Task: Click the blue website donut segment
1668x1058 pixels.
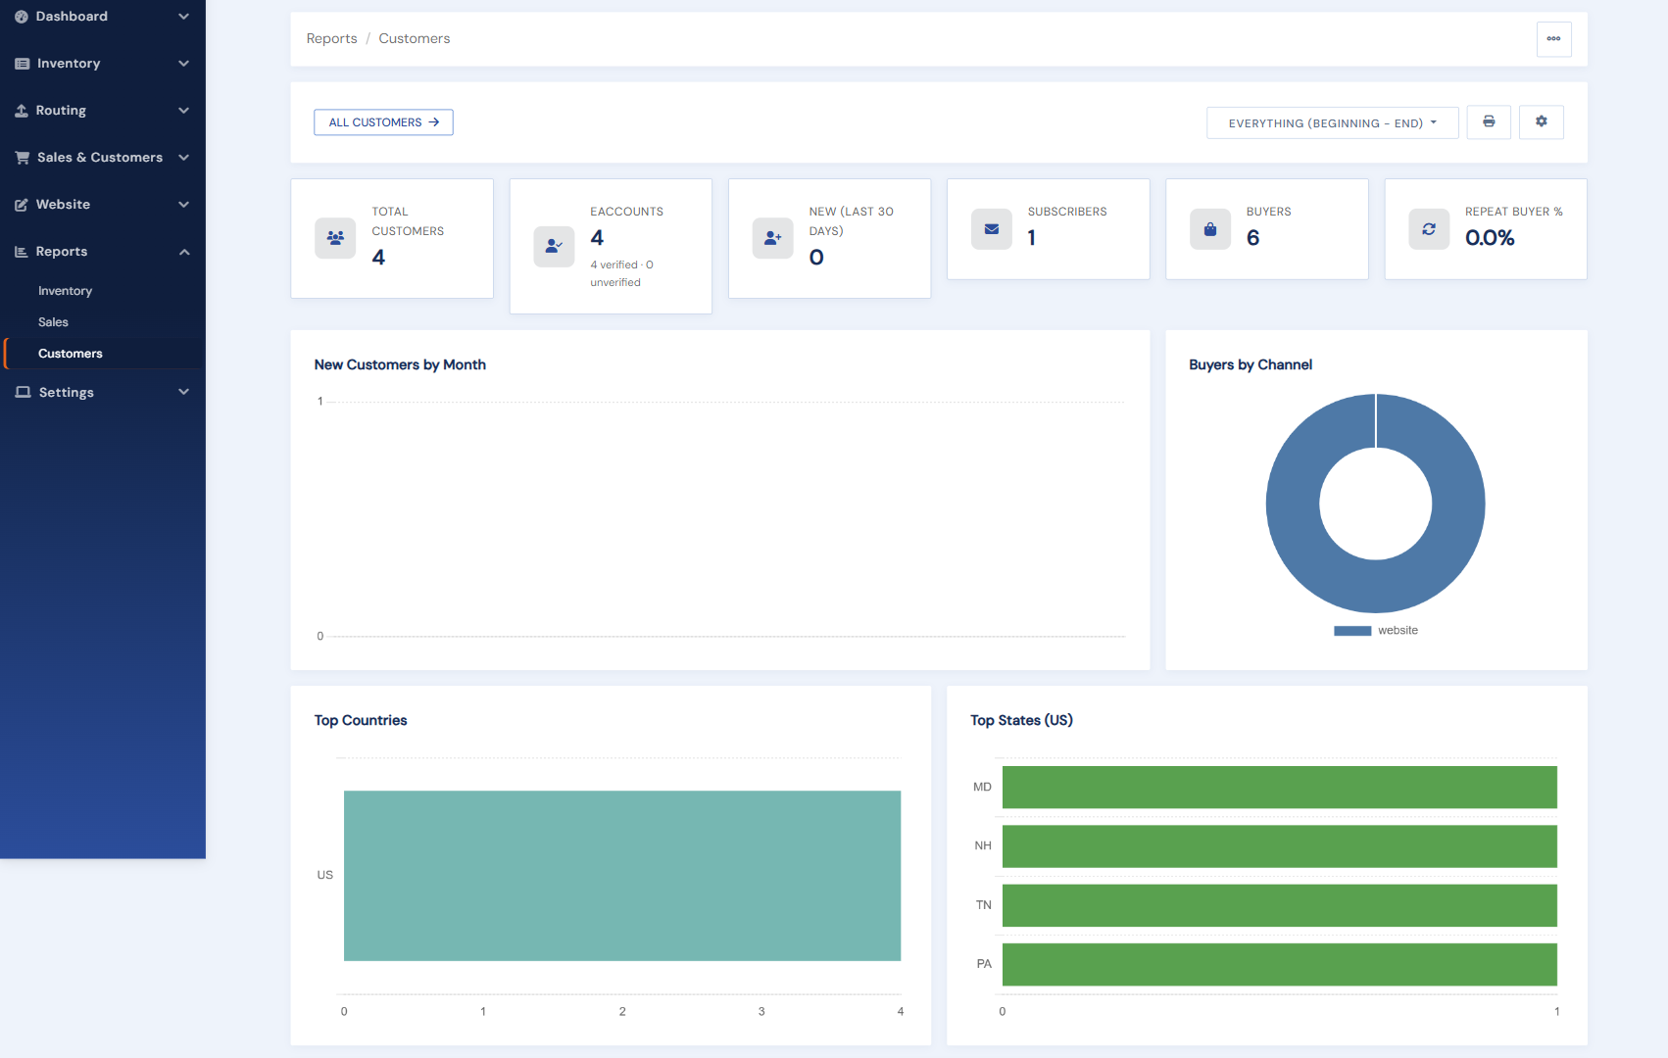Action: point(1293,504)
